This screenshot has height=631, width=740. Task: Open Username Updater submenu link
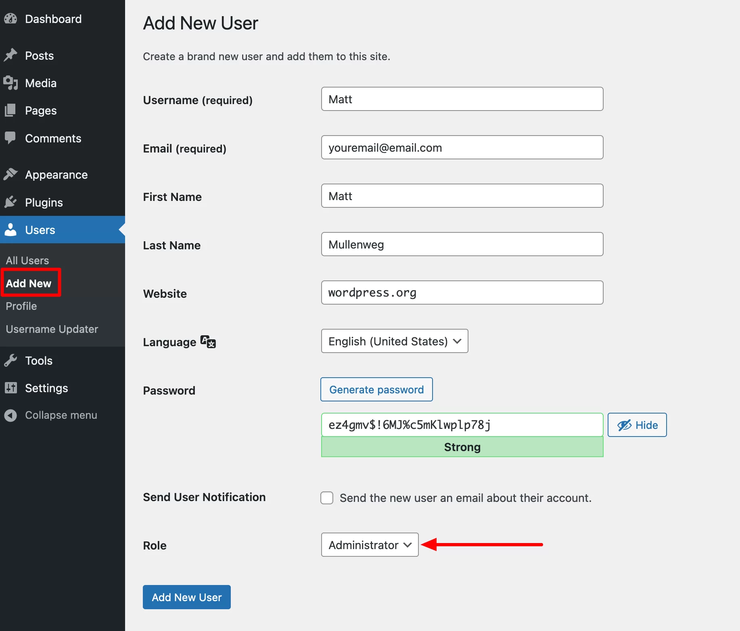(52, 329)
